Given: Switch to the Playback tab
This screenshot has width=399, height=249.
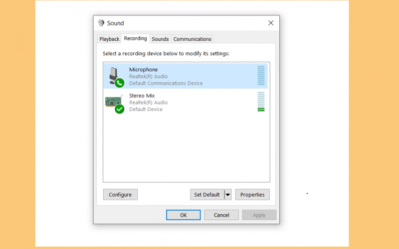Looking at the screenshot, I should click(x=109, y=39).
